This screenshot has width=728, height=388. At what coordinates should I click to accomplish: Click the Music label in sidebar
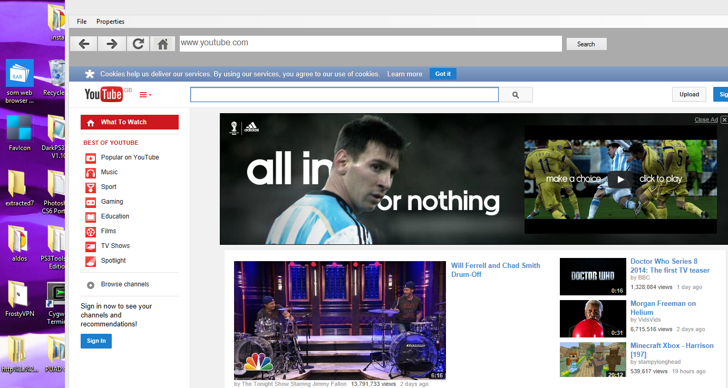pos(109,172)
